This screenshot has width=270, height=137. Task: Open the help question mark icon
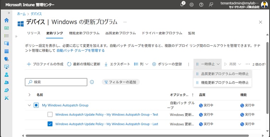201,5
